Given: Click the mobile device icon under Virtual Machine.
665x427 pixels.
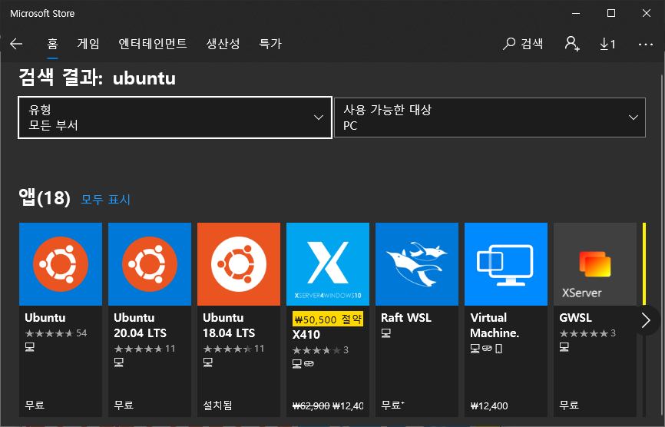Looking at the screenshot, I should (x=499, y=349).
